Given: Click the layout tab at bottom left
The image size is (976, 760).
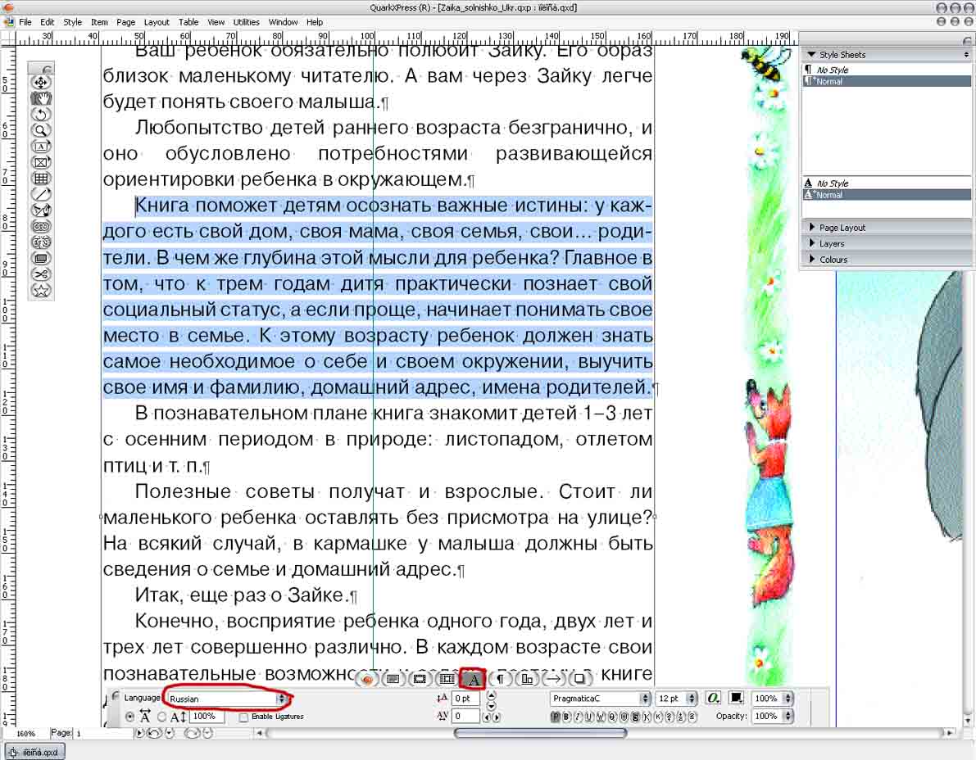Looking at the screenshot, I should 35,752.
